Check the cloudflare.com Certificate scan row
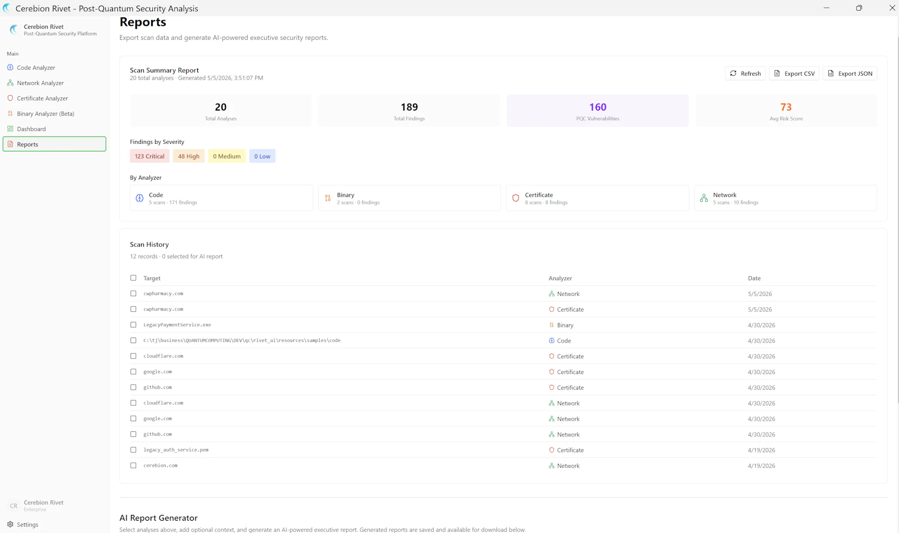This screenshot has height=533, width=899. (x=133, y=356)
